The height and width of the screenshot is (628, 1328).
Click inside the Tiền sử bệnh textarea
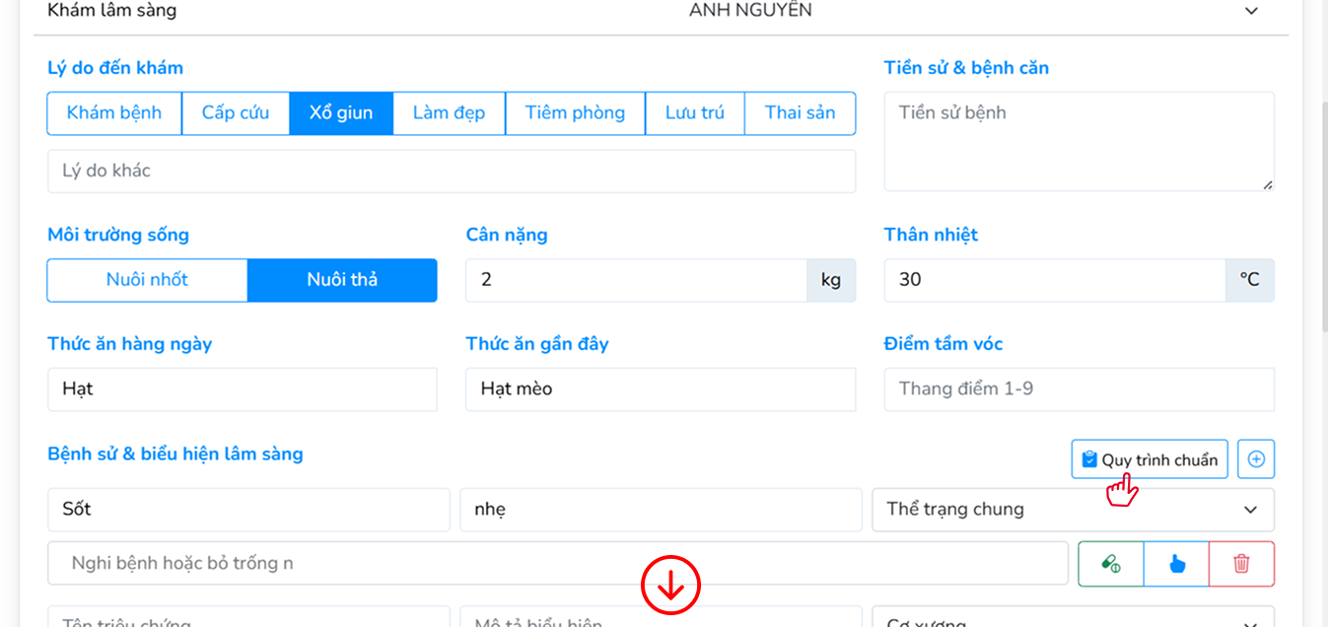point(1079,138)
